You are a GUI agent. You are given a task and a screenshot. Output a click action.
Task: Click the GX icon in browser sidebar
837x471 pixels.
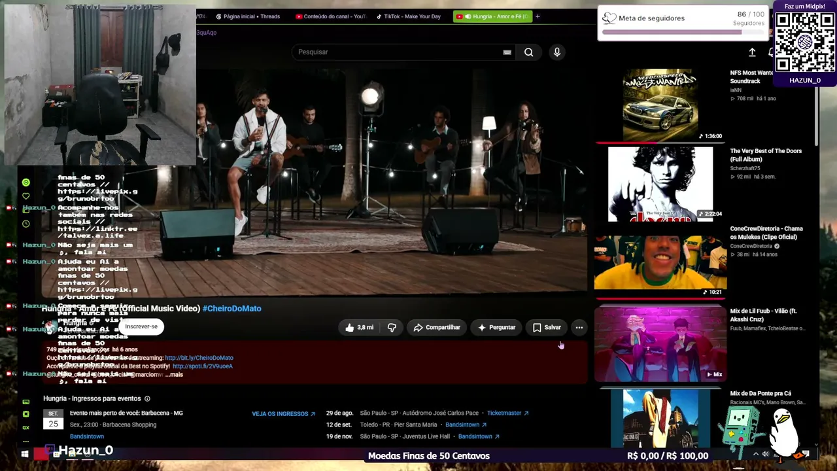(x=26, y=427)
